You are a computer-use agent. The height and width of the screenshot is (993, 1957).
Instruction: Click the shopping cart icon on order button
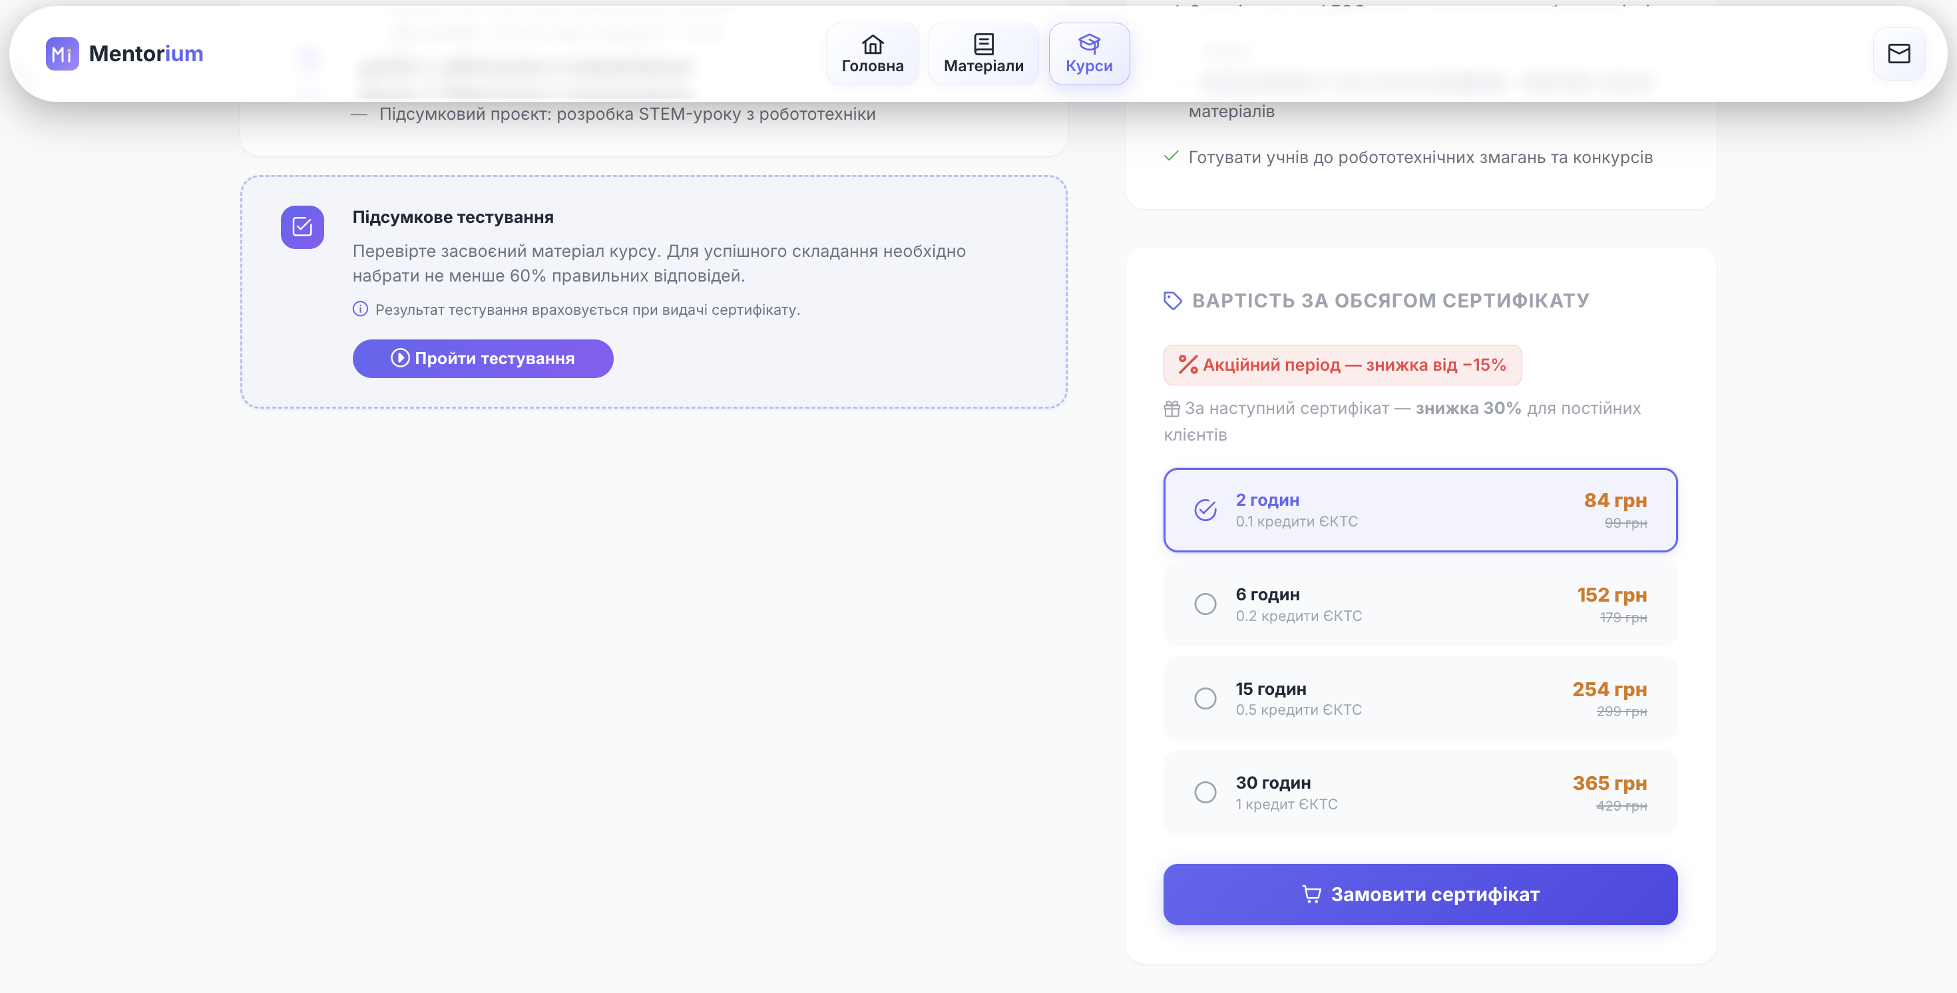(x=1311, y=894)
